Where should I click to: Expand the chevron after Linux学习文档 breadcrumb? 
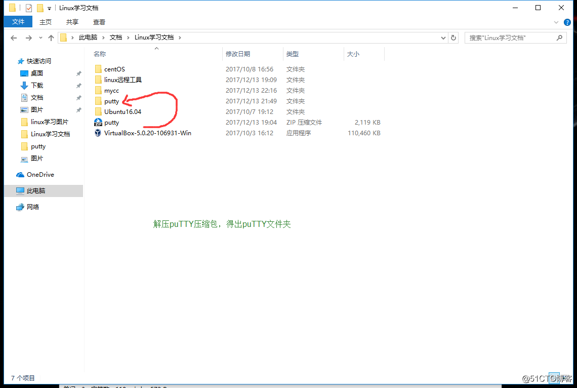[180, 37]
